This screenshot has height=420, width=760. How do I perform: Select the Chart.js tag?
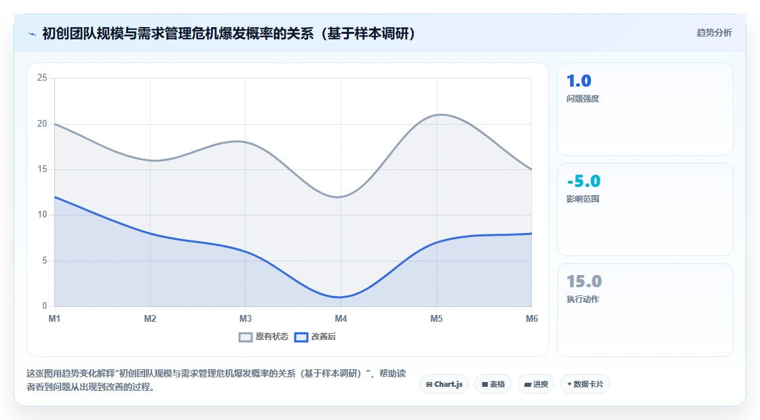point(444,384)
